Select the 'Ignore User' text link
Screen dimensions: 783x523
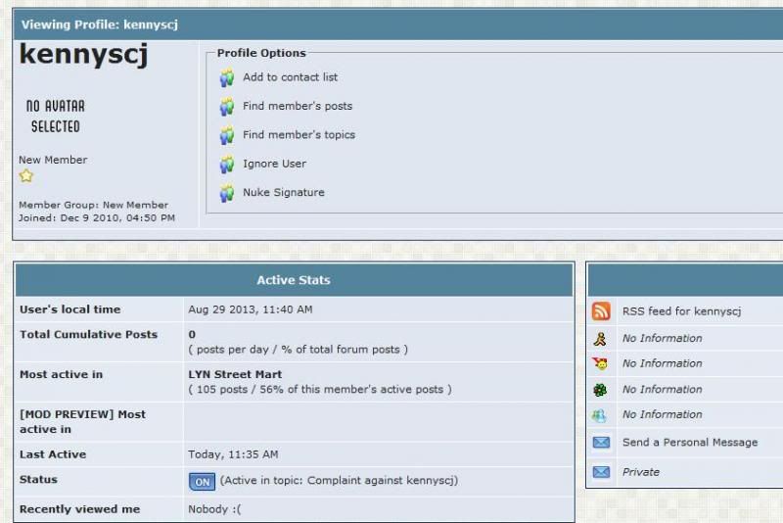click(274, 164)
